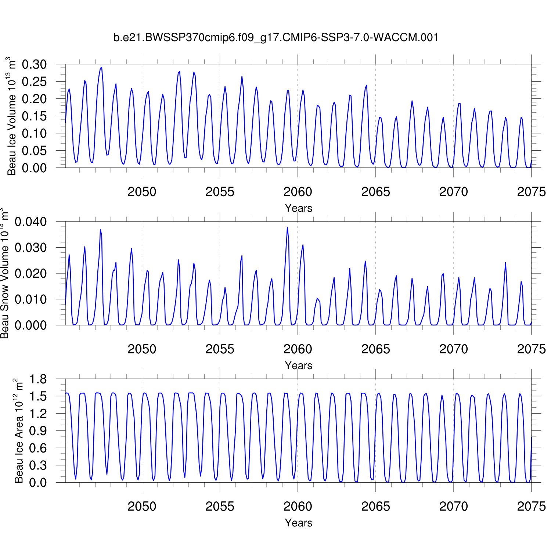Click the 0.9 tick value on ice area axis
551x551 pixels.
(38, 431)
